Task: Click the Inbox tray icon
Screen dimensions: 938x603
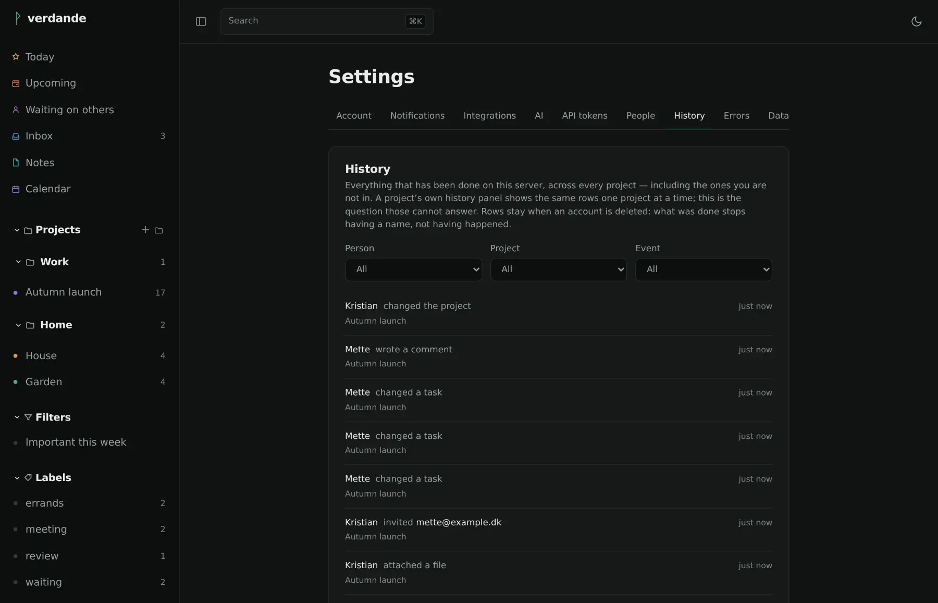Action: point(16,136)
